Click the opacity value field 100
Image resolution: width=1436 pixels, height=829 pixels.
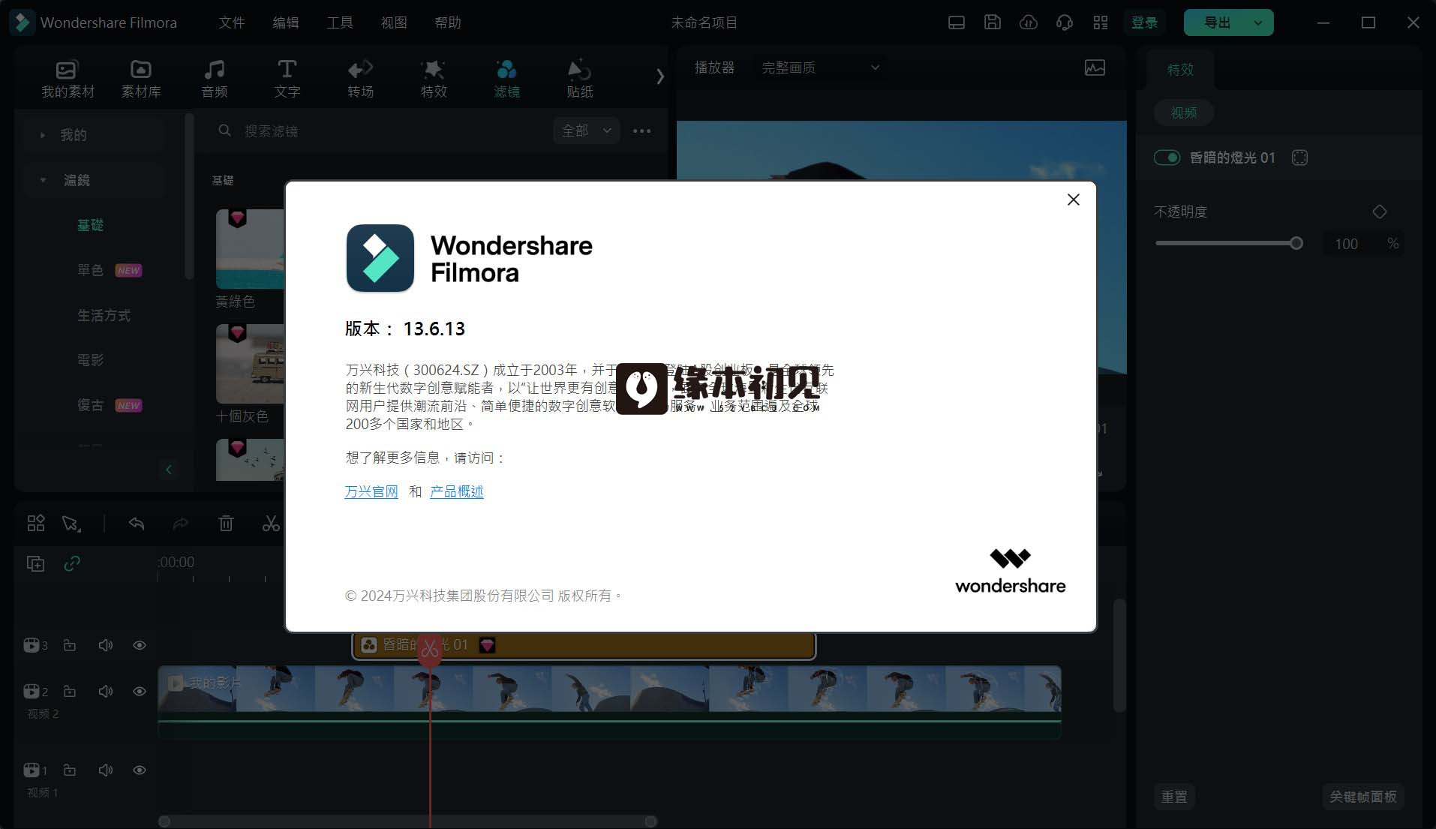[x=1346, y=244]
